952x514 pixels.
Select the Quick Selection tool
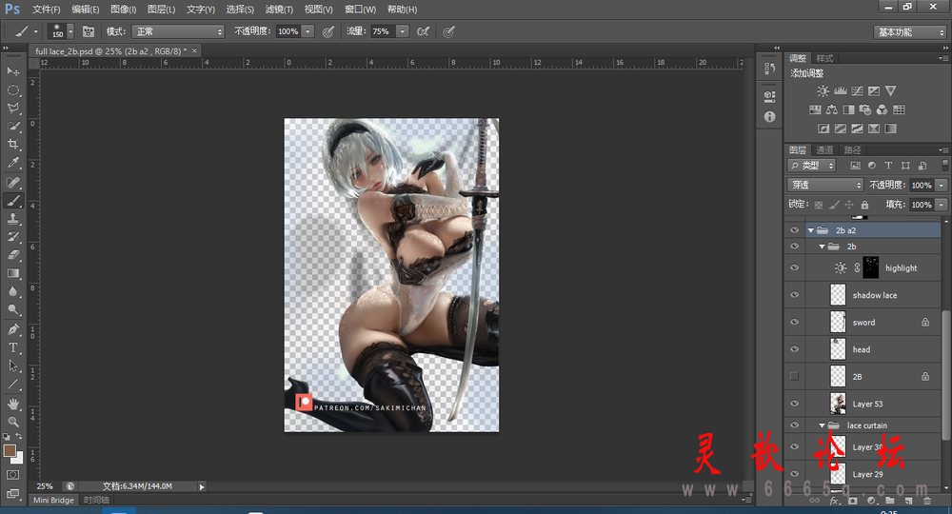[12, 127]
